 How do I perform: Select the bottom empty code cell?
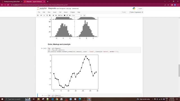click(x=94, y=96)
